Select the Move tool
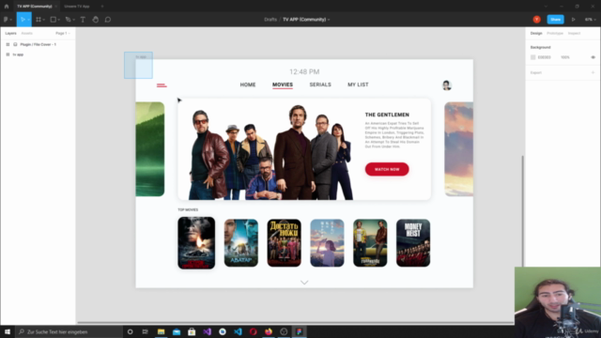The width and height of the screenshot is (601, 338). click(x=23, y=20)
